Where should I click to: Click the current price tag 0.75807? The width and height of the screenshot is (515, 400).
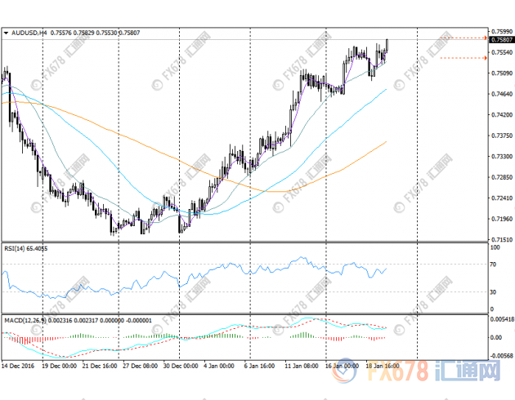501,38
